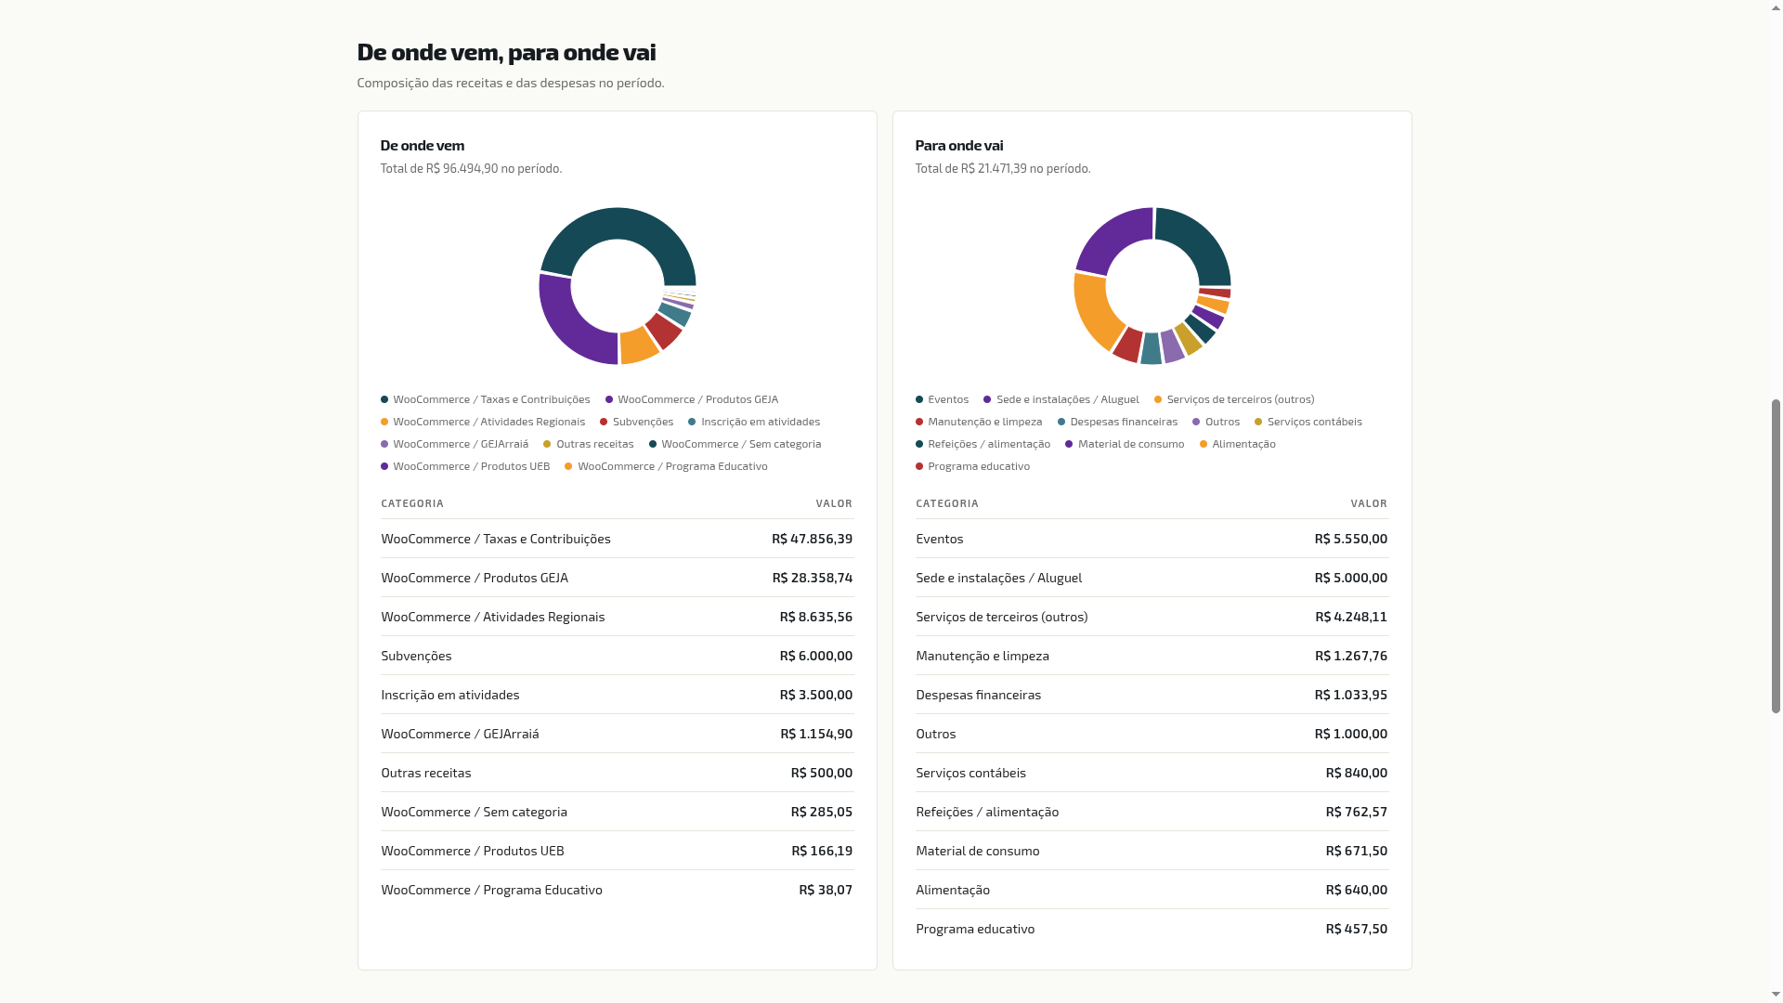Click the CATEGORIA header in revenue table
Viewport: 1783px width, 1003px height.
[x=412, y=503]
